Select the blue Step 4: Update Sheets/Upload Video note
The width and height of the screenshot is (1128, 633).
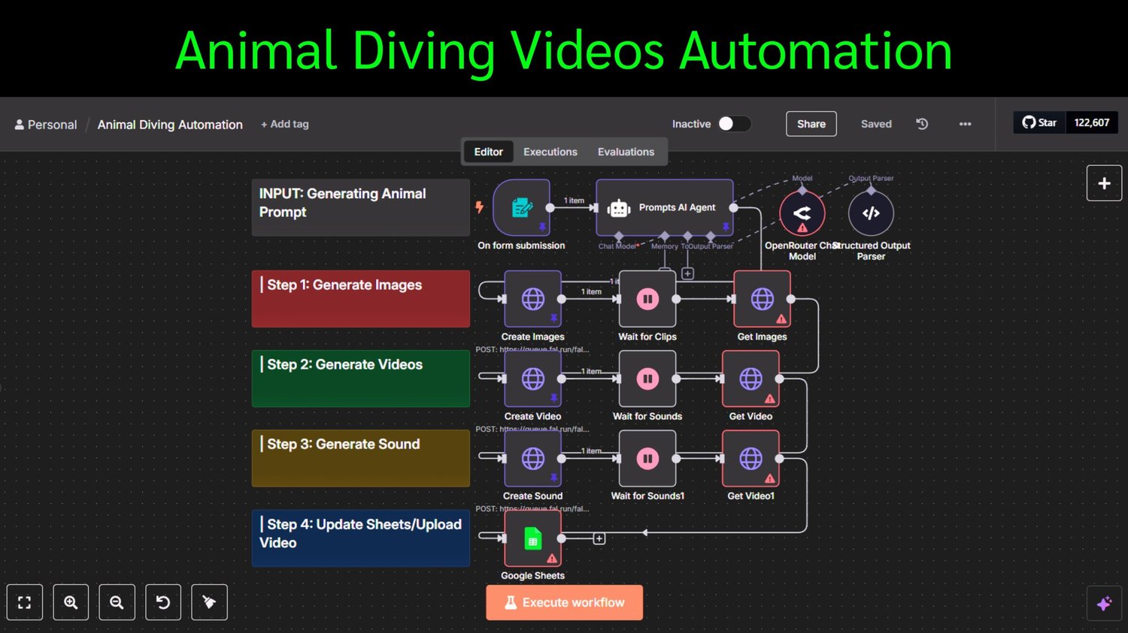tap(361, 538)
